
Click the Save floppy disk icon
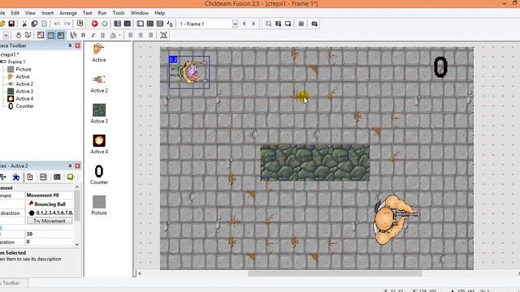[11, 24]
